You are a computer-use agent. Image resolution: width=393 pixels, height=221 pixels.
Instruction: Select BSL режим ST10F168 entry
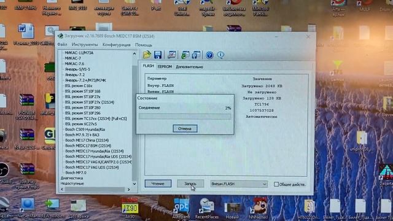82,91
